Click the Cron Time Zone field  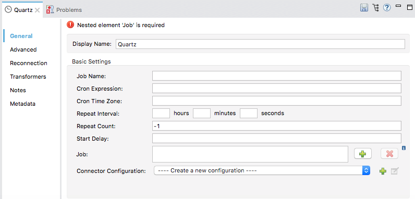(276, 101)
